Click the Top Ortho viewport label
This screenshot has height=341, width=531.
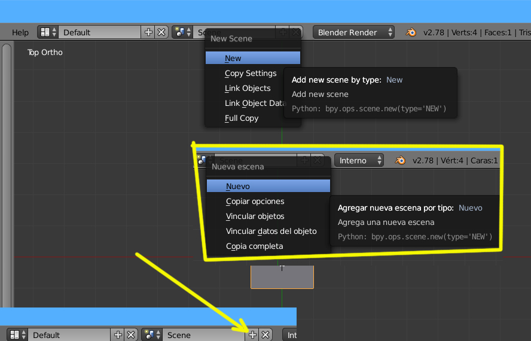click(45, 52)
